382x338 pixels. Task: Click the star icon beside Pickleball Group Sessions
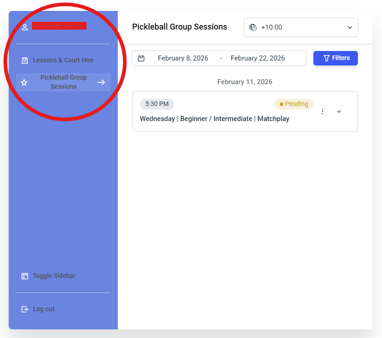coord(25,82)
